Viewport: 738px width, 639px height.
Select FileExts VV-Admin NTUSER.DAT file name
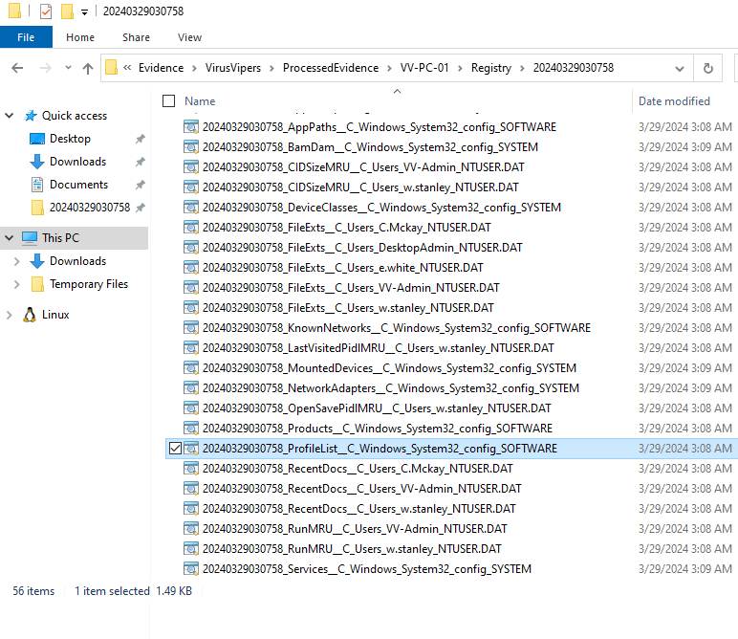pos(351,288)
